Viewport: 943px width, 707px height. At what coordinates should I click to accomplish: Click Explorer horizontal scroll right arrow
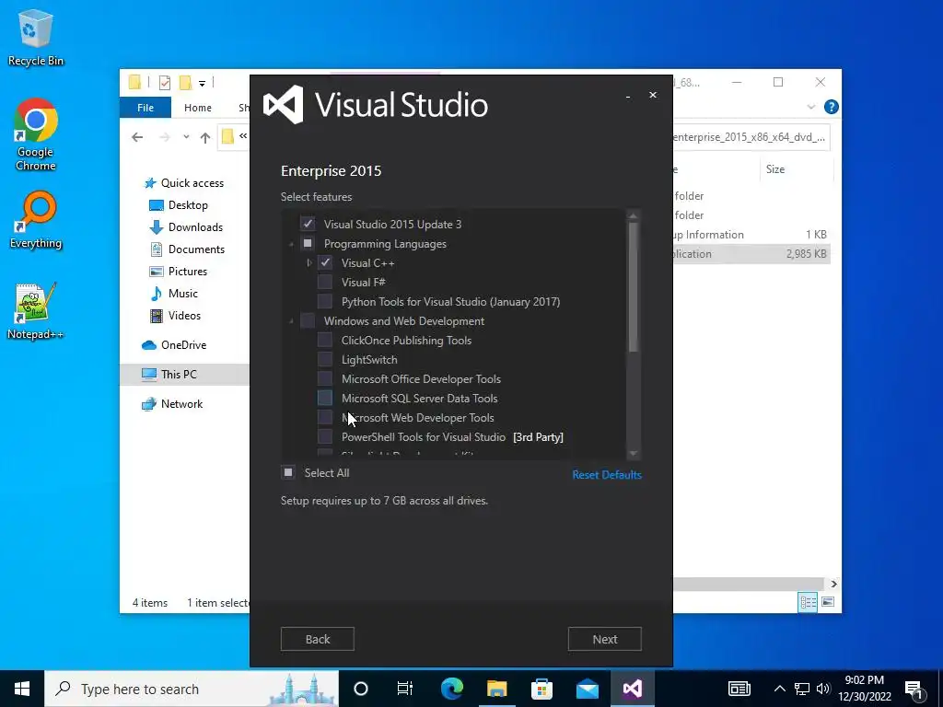[833, 584]
